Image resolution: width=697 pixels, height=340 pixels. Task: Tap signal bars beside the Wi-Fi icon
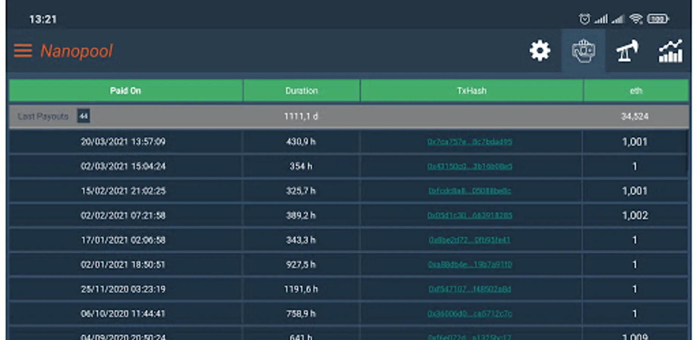618,19
